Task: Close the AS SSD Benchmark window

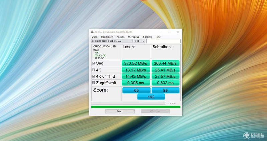Action: tap(178, 32)
